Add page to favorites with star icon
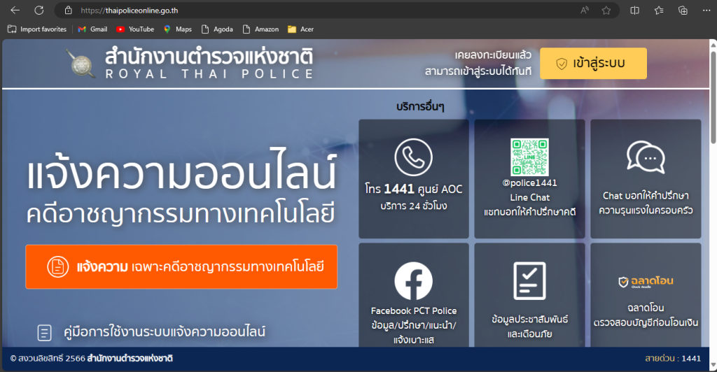717x372 pixels. pos(606,10)
